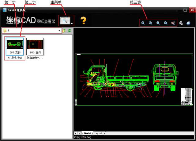Close the CAD viewer window
The height and width of the screenshot is (141, 196).
192,10
